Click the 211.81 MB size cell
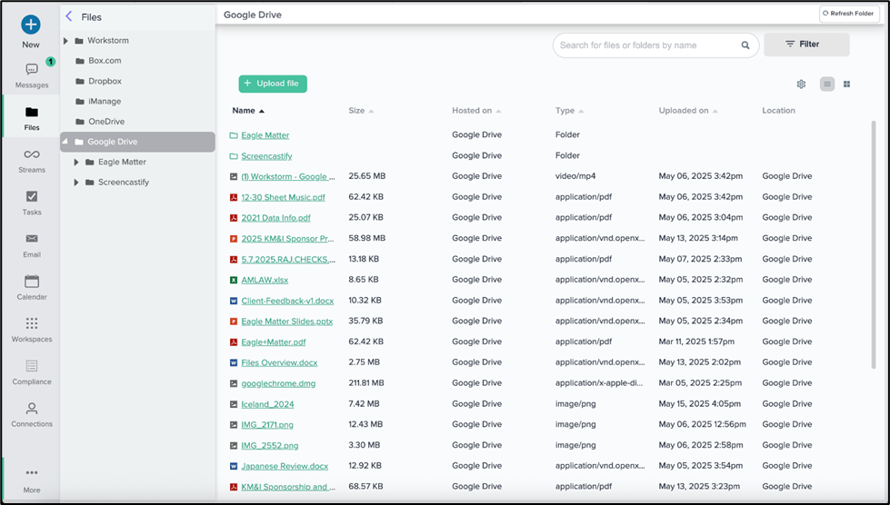 point(366,383)
